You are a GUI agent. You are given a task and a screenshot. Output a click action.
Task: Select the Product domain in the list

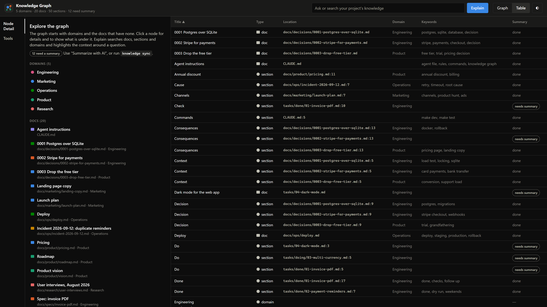pyautogui.click(x=44, y=100)
